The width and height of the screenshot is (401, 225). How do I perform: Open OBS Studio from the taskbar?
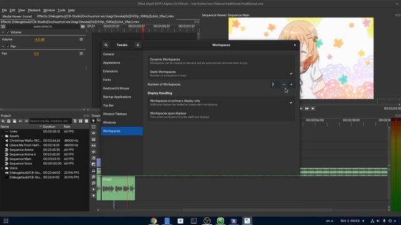tap(207, 221)
